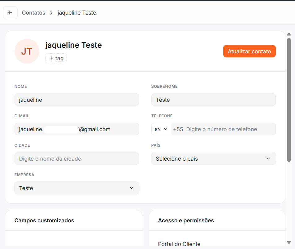Image resolution: width=295 pixels, height=249 pixels.
Task: Click the breadcrumb chevron separator
Action: (x=51, y=13)
